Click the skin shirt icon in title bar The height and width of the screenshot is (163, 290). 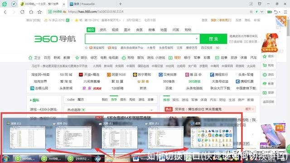point(260,4)
